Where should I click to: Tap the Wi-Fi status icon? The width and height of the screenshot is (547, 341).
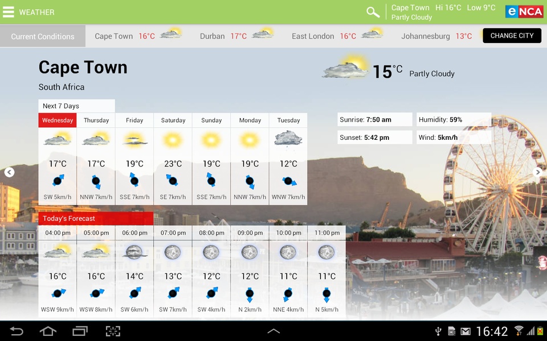tap(519, 331)
